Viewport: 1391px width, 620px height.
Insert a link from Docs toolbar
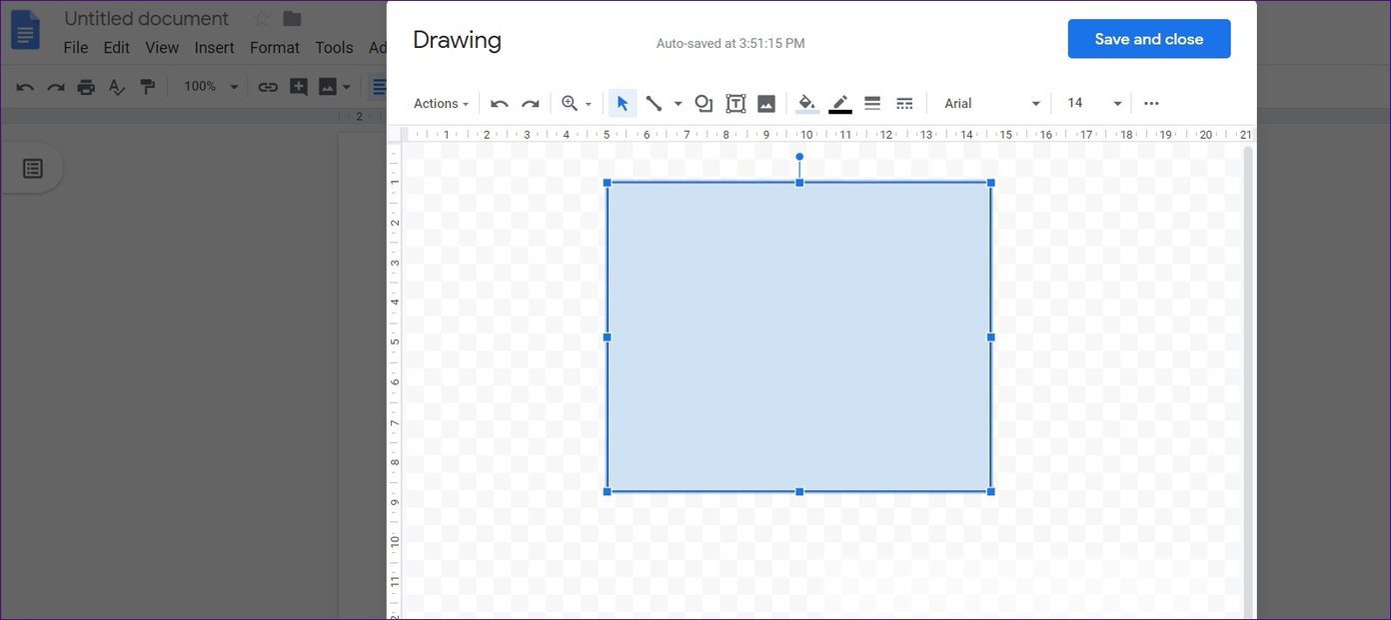tap(268, 87)
